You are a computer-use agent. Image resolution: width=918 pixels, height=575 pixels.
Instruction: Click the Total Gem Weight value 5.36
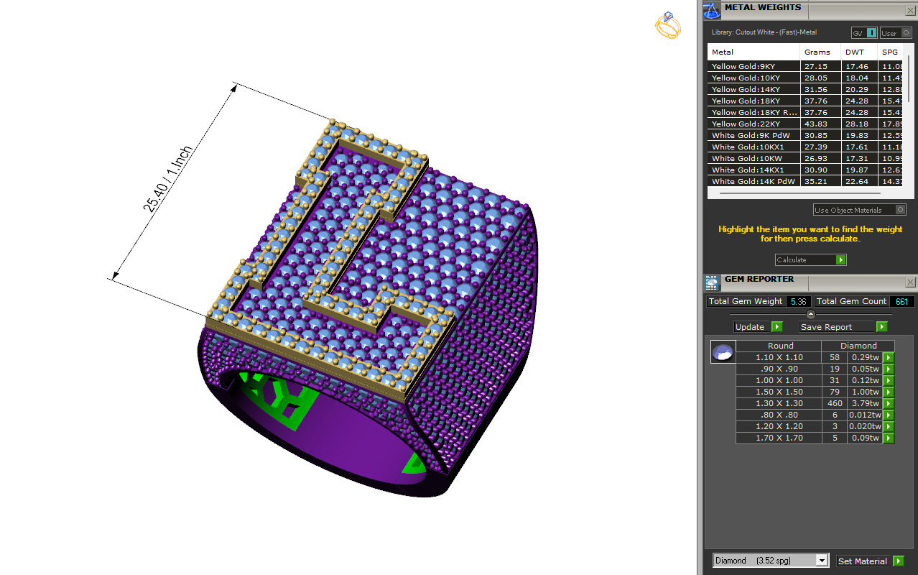click(798, 301)
